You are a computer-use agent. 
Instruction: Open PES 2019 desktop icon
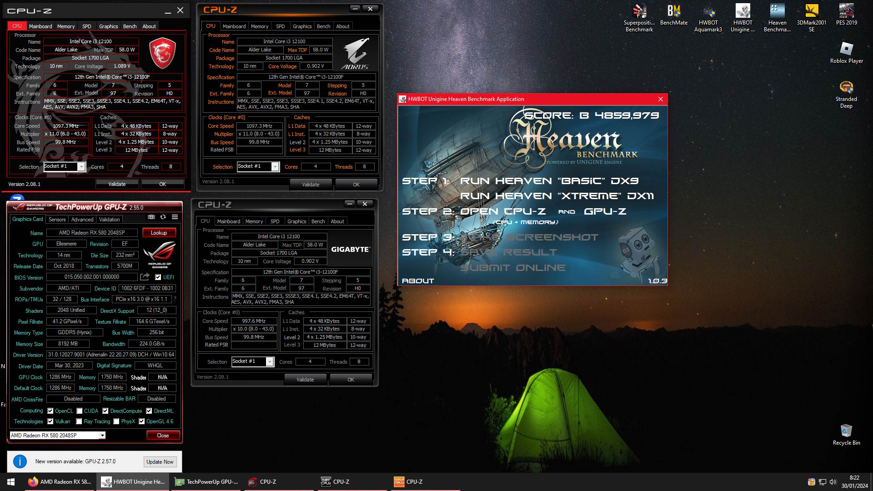[x=846, y=15]
